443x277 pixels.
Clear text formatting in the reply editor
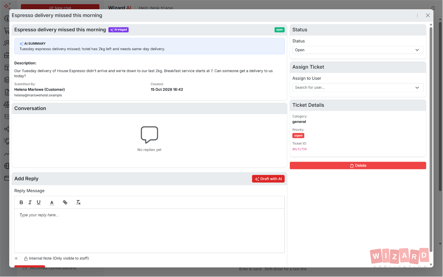(78, 202)
